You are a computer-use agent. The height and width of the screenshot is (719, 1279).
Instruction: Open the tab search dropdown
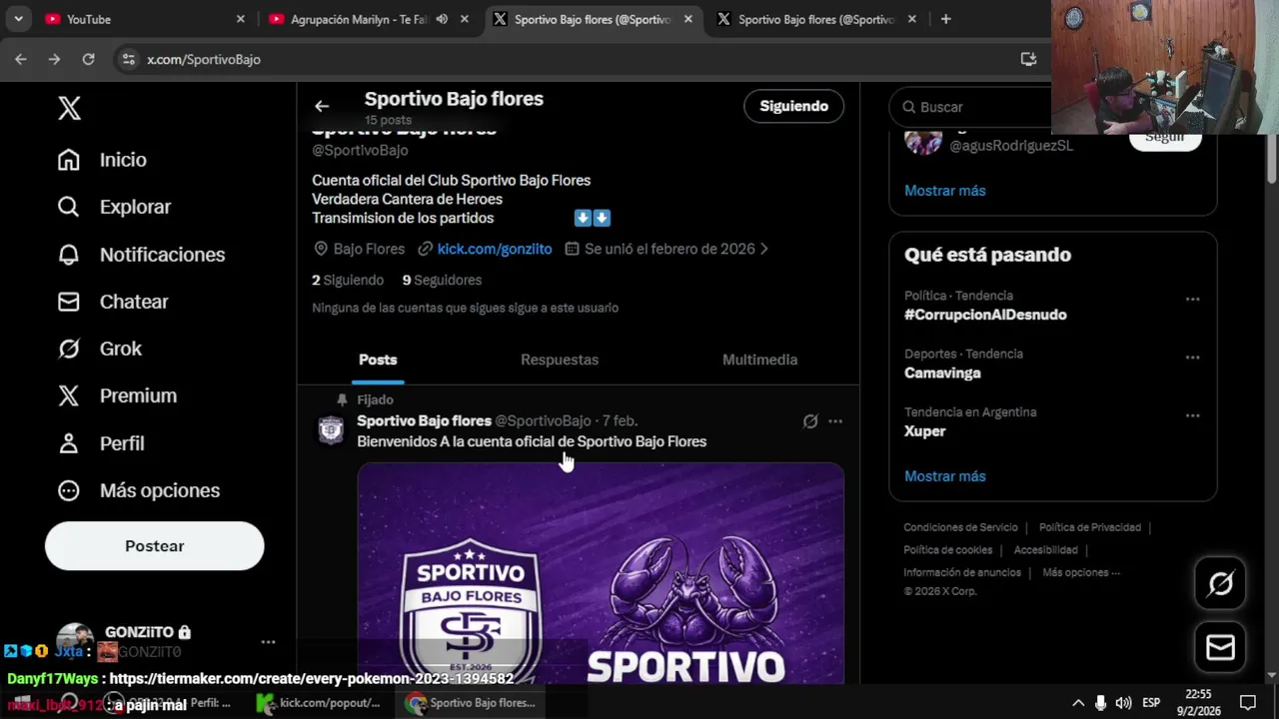click(x=18, y=19)
